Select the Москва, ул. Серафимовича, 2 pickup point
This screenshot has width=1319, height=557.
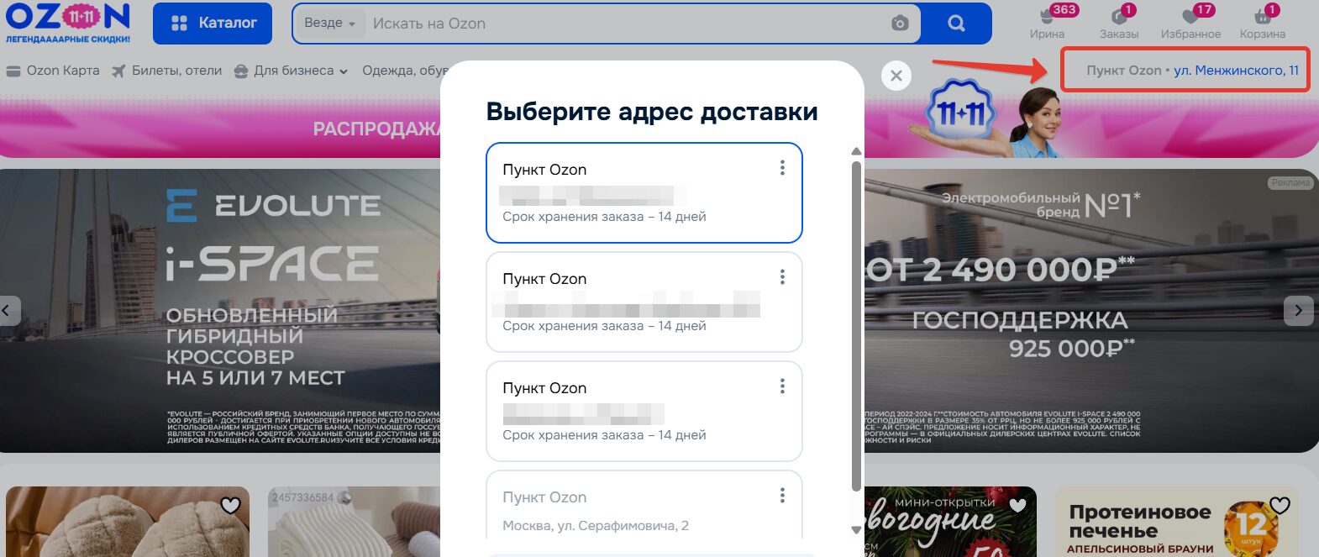tap(644, 504)
